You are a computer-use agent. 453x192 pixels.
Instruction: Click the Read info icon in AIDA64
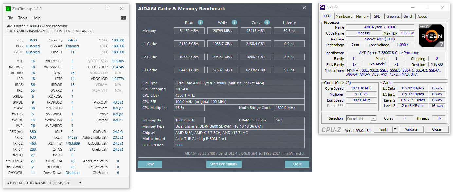click(200, 22)
